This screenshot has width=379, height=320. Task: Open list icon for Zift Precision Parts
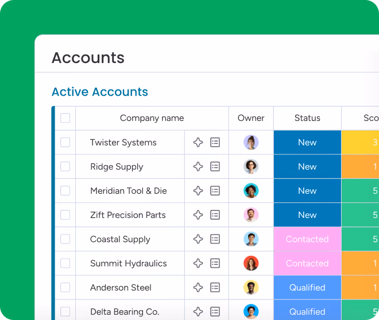pos(215,215)
